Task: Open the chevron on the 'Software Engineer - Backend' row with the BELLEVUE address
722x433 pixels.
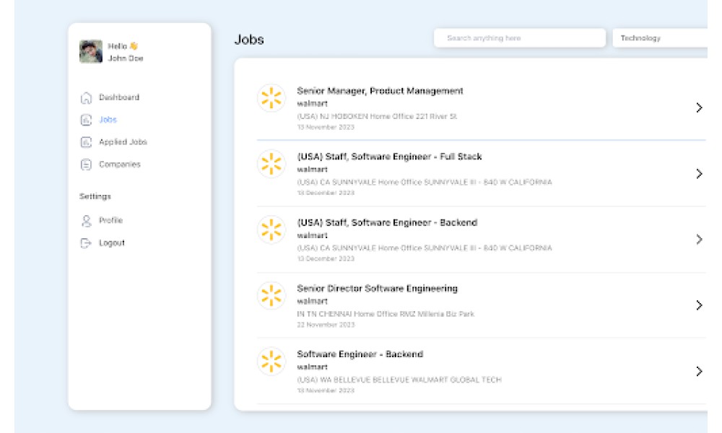Action: pyautogui.click(x=699, y=372)
